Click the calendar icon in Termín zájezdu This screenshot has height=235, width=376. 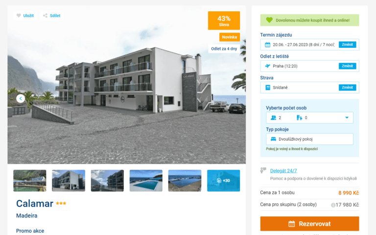pyautogui.click(x=267, y=45)
